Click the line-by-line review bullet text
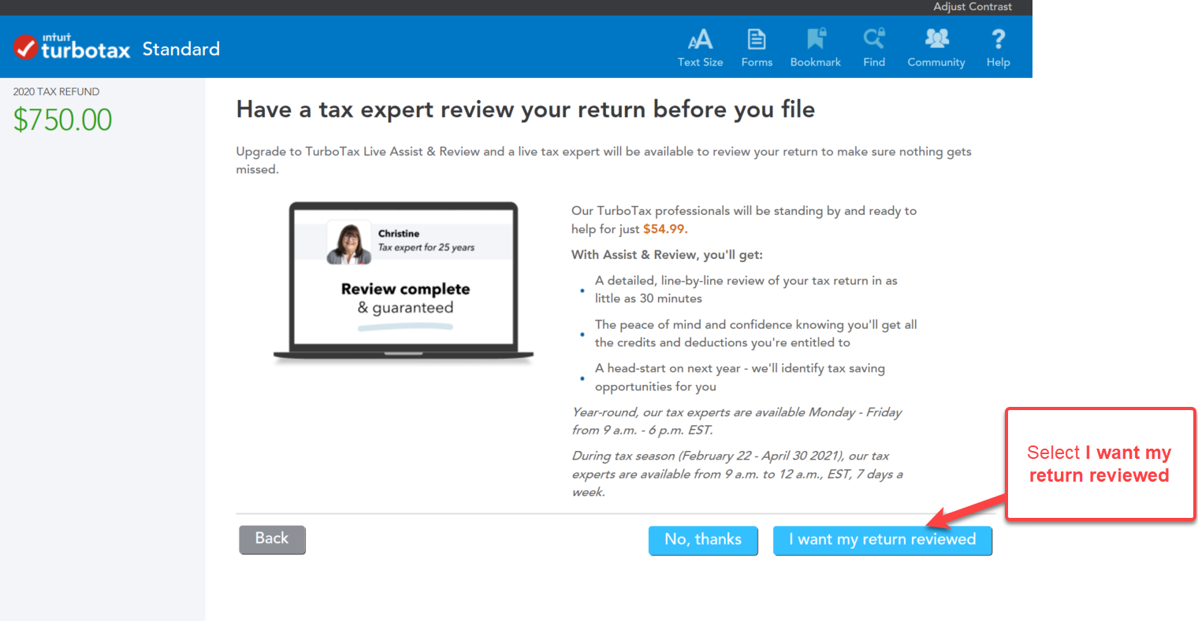The image size is (1198, 621). (746, 290)
